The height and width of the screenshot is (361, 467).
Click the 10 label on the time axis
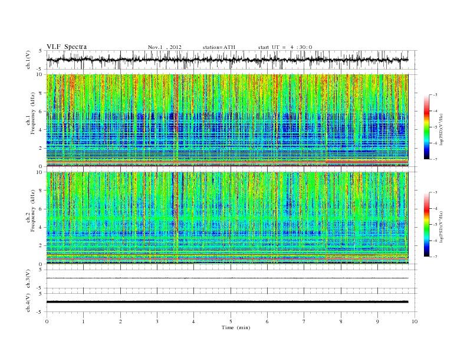point(415,321)
